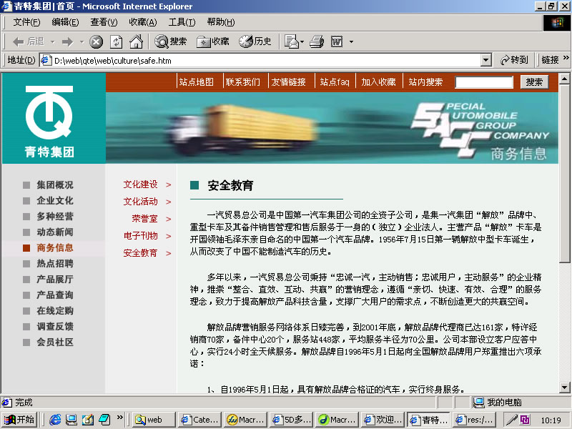
Task: Expand the Links (链接) toolbar chevron
Action: [x=566, y=58]
